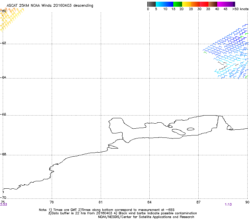Click the -68 latitude axis label
The image size is (250, 219).
[3, 154]
